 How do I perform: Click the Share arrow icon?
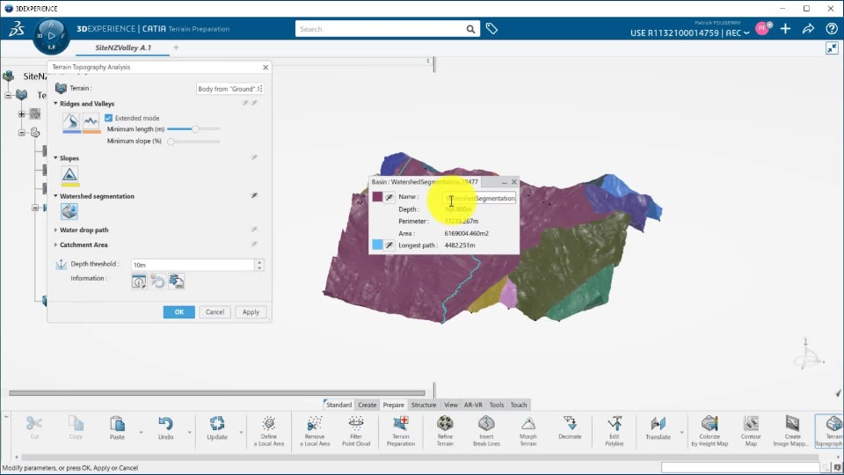pos(808,29)
